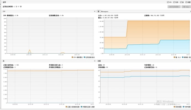This screenshot has height=110, width=191.
Task: Click the blue daemon threads line in graph
Action: point(145,76)
